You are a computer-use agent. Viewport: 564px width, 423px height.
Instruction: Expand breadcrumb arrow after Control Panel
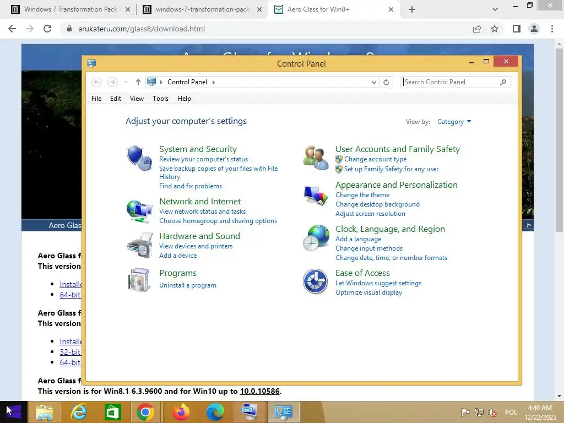(214, 82)
